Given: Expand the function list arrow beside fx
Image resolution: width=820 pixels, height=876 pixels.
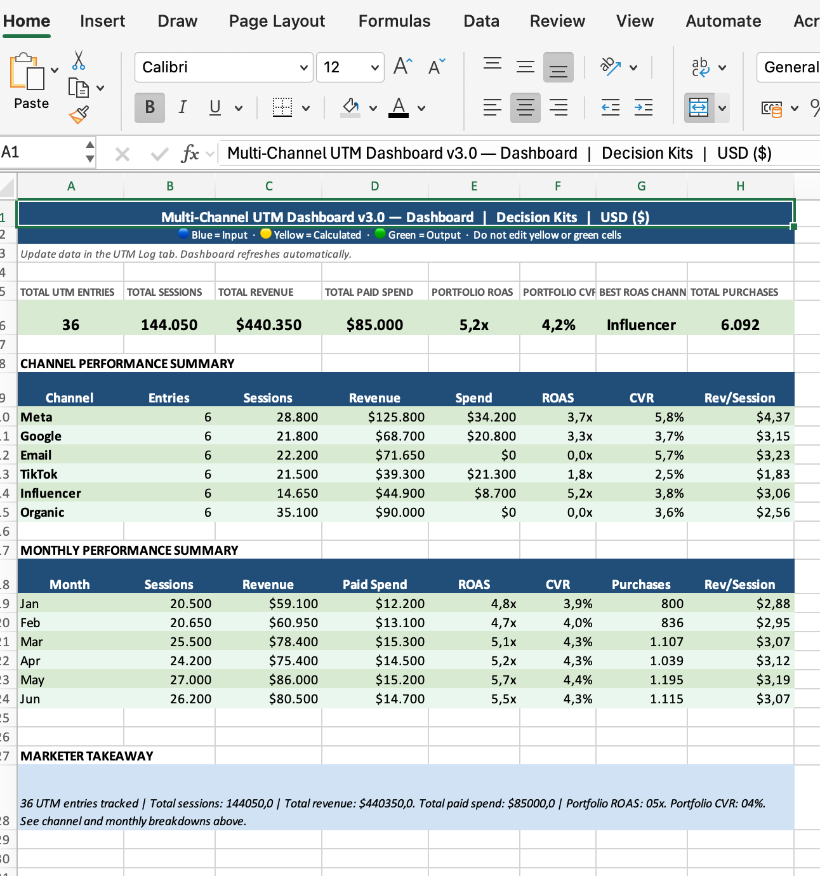Looking at the screenshot, I should (210, 154).
